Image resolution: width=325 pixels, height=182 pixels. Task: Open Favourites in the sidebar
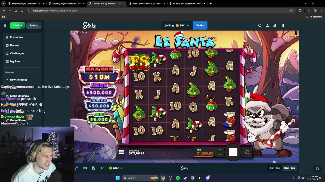(17, 37)
